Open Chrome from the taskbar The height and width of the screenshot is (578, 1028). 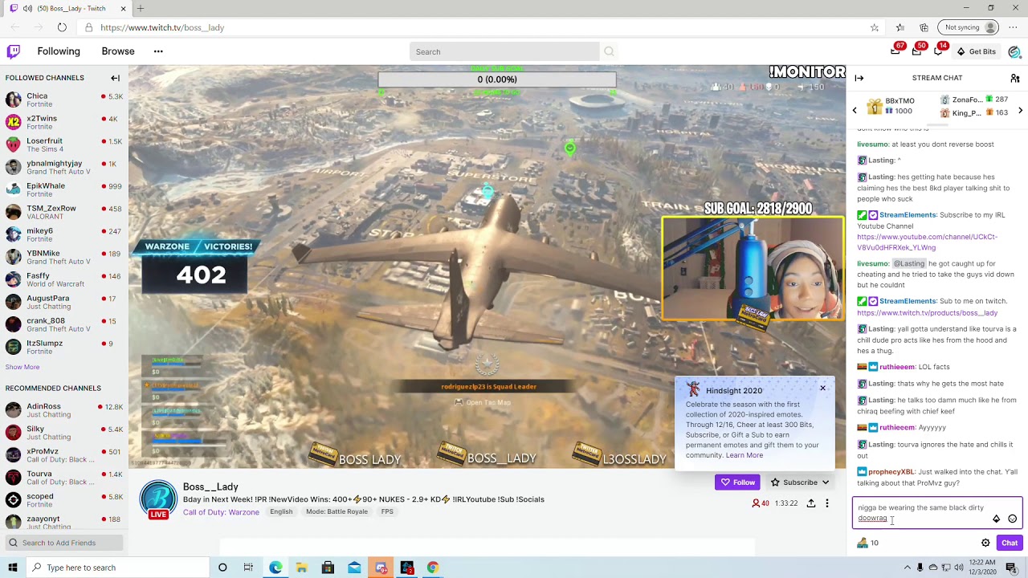pyautogui.click(x=433, y=568)
